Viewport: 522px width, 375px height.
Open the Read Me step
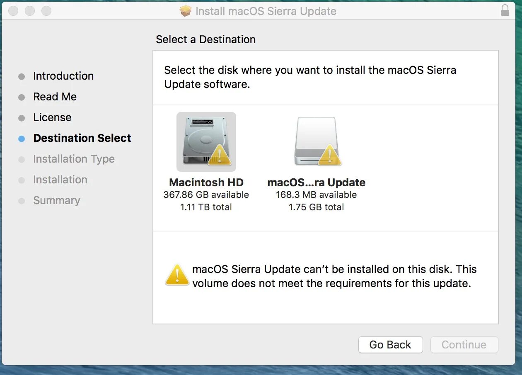tap(55, 97)
